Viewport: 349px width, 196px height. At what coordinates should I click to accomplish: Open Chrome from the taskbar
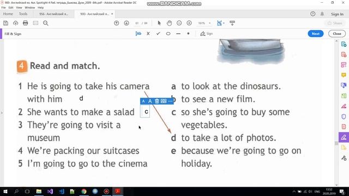[x=84, y=191]
